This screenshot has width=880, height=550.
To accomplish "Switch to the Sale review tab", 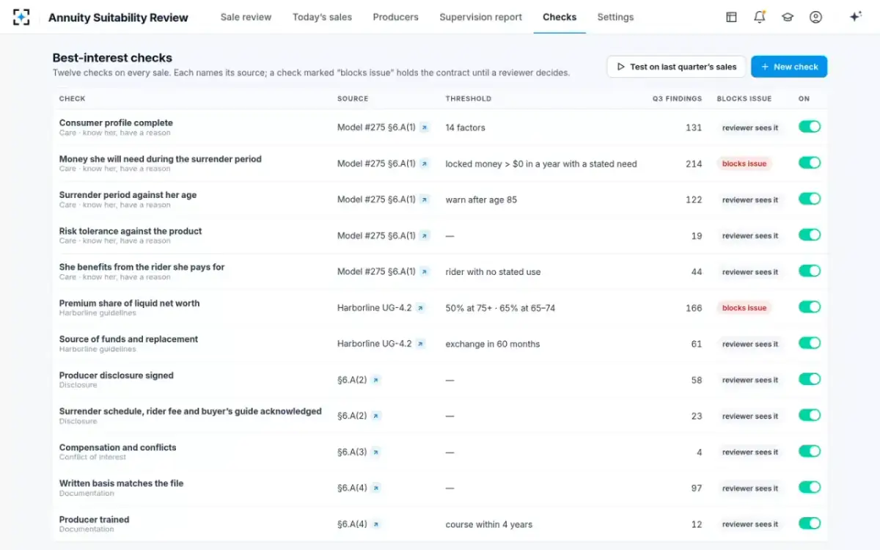I will (246, 17).
